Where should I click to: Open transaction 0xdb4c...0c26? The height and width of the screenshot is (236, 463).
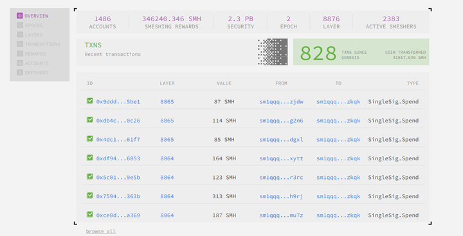118,121
